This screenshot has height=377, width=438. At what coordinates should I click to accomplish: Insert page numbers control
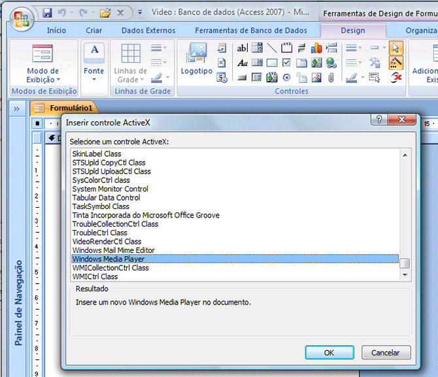point(222,63)
